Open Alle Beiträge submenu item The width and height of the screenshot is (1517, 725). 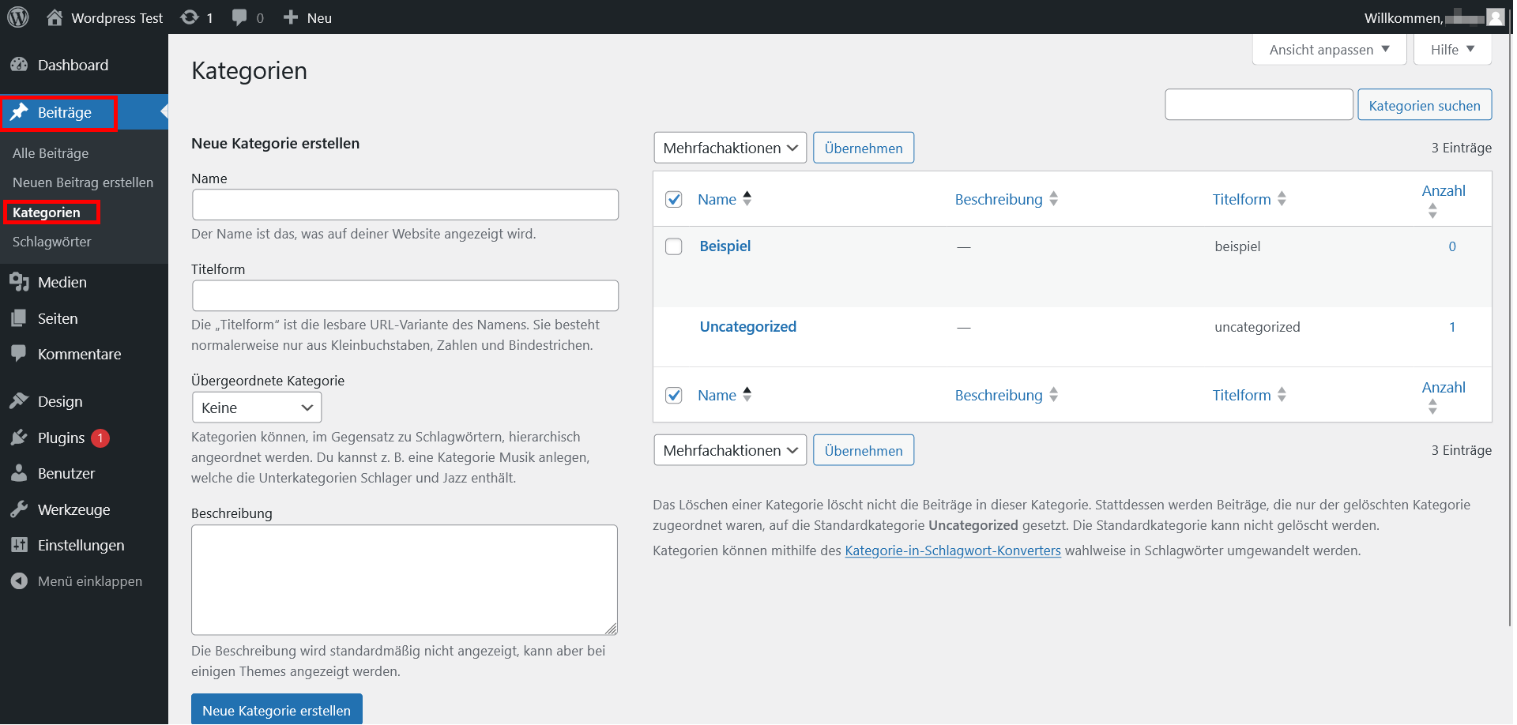coord(51,153)
